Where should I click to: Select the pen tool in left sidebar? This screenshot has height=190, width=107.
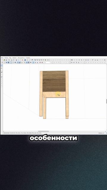coord(2,72)
